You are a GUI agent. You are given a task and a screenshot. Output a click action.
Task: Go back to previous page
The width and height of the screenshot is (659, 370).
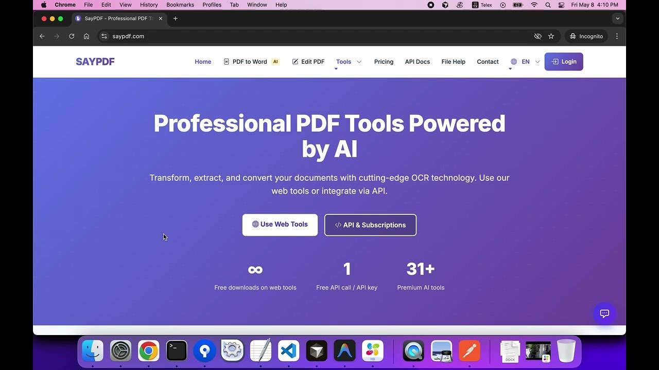click(42, 36)
